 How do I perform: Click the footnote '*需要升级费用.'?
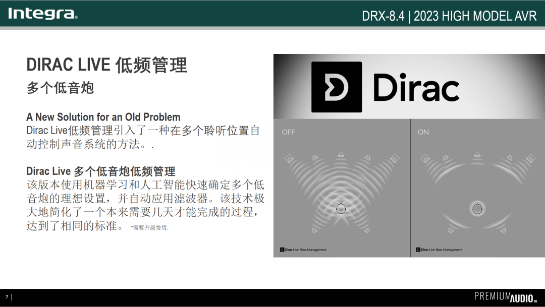tap(149, 228)
